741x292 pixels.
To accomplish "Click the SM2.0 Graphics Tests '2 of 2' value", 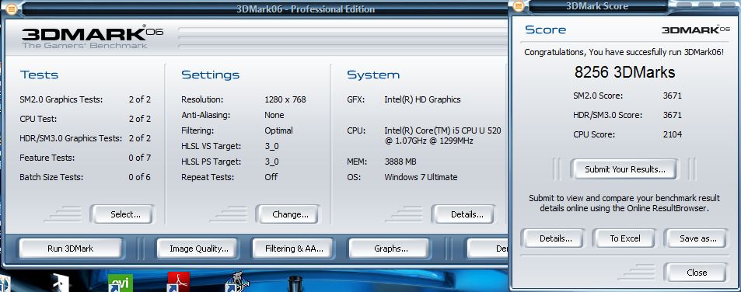I will click(140, 99).
